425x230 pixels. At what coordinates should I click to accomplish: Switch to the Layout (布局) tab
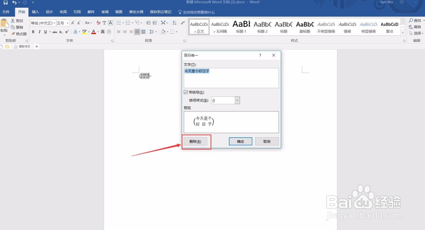point(63,12)
